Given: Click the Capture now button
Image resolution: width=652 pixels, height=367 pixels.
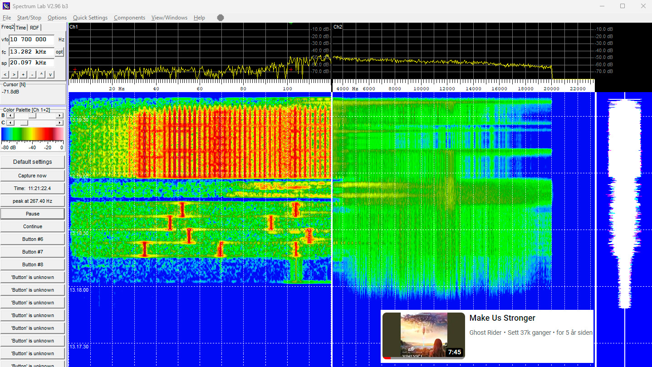Looking at the screenshot, I should (33, 176).
